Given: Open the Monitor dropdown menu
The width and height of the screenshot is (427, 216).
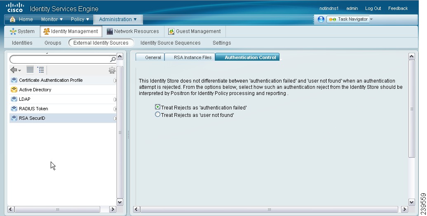Looking at the screenshot, I should coord(52,19).
